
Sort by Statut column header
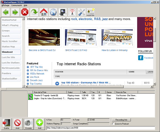74,92
